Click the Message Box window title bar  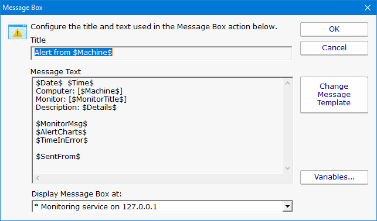click(x=181, y=8)
